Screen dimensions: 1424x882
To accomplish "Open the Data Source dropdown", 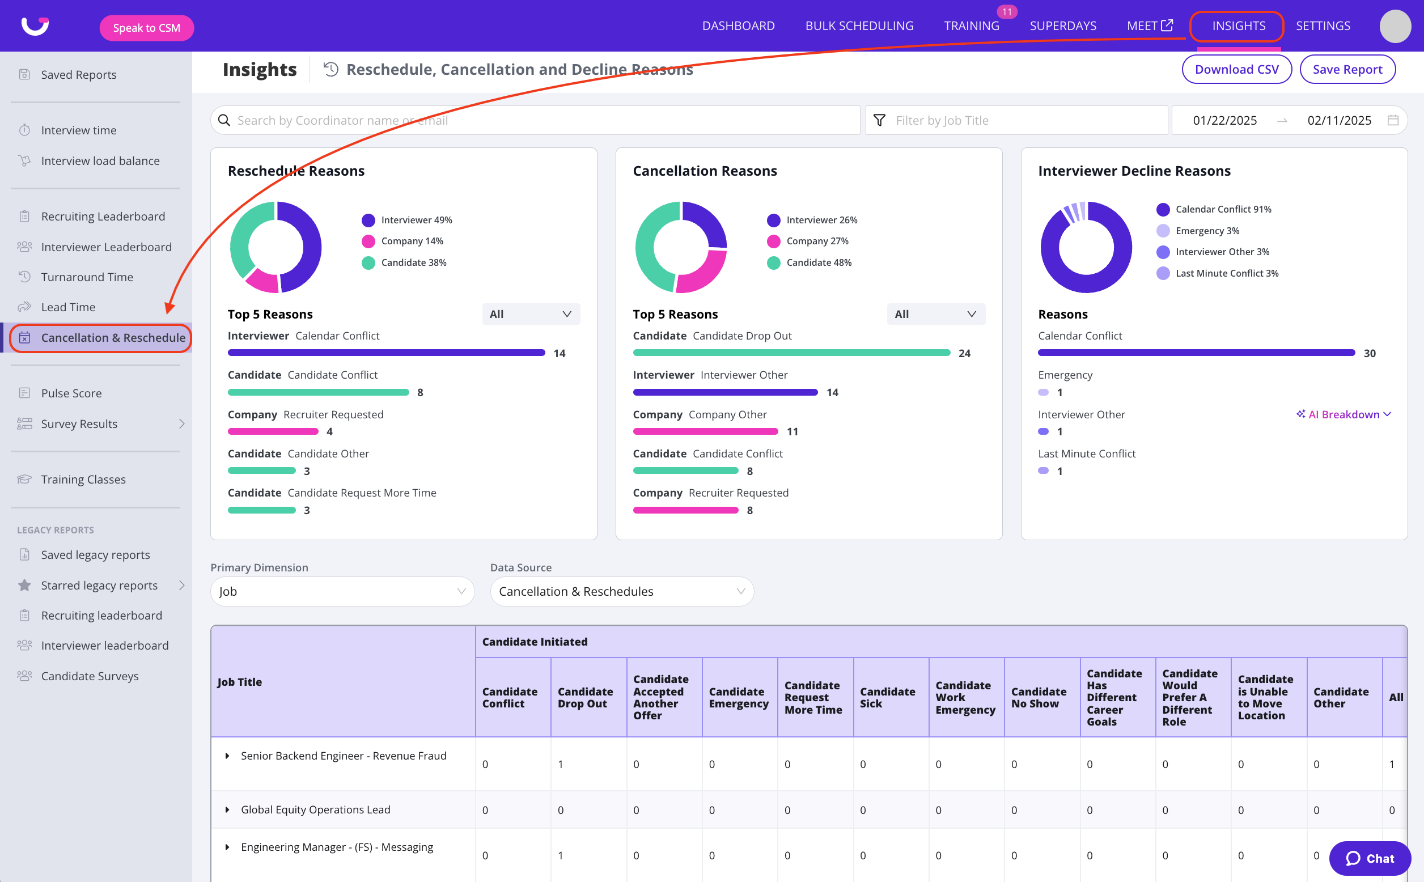I will pos(621,591).
